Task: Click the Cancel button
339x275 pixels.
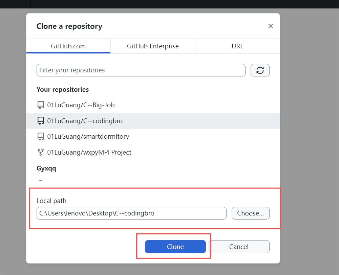Action: (239, 247)
